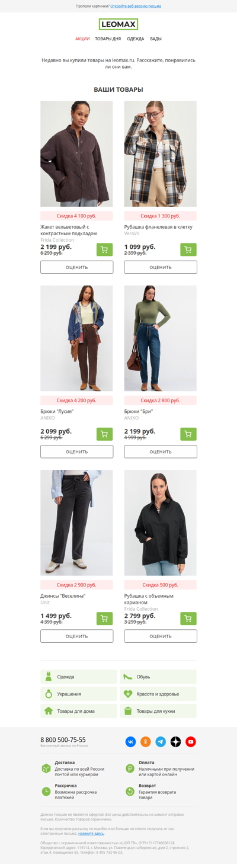Open the Товары для кухни category

pyautogui.click(x=158, y=711)
